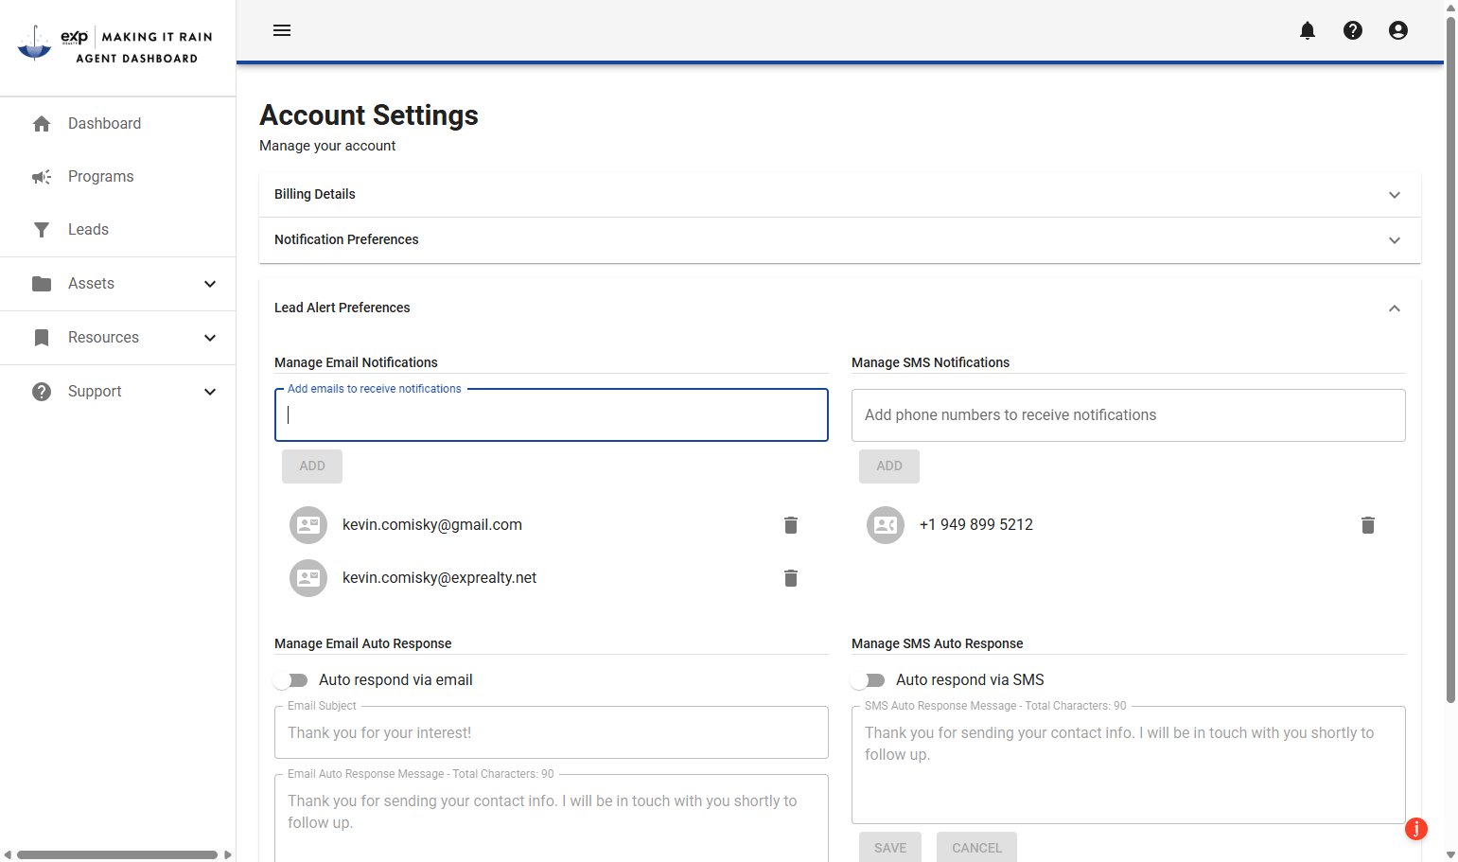Click the Resources bookmark icon
Screen dimensions: 1458x862
42,338
